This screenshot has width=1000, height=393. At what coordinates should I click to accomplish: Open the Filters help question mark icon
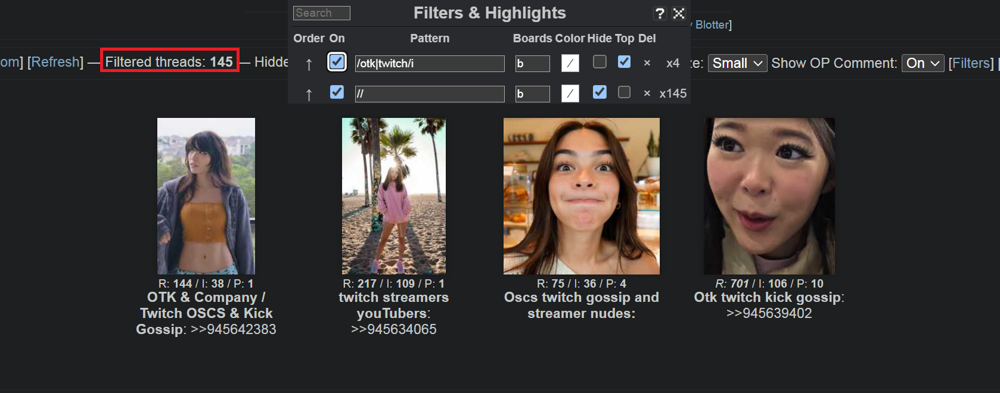click(660, 13)
